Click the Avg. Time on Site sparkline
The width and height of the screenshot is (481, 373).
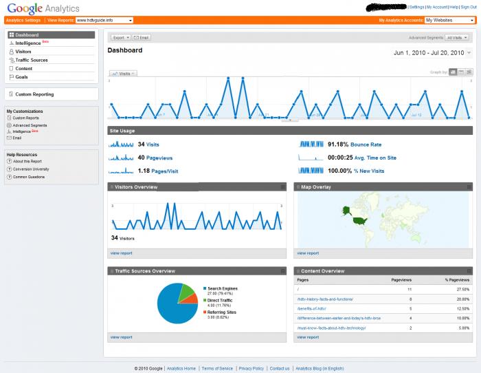(x=311, y=158)
